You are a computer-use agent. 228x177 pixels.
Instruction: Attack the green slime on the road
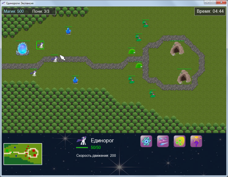pos(132,52)
